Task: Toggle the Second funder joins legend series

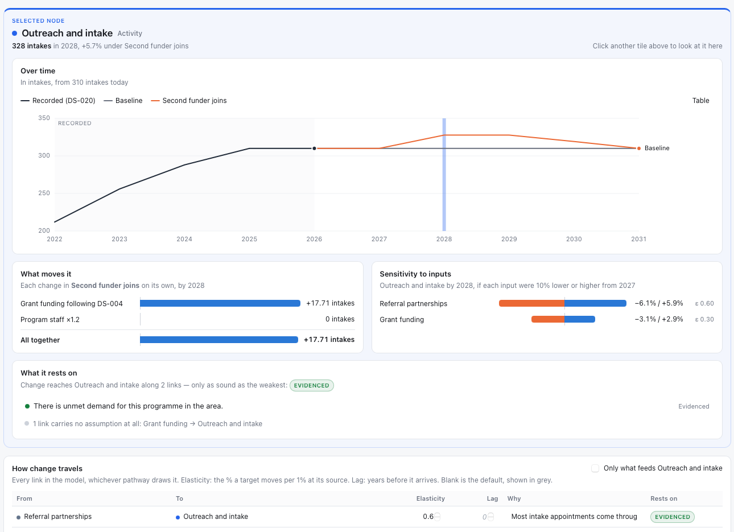Action: coord(189,101)
